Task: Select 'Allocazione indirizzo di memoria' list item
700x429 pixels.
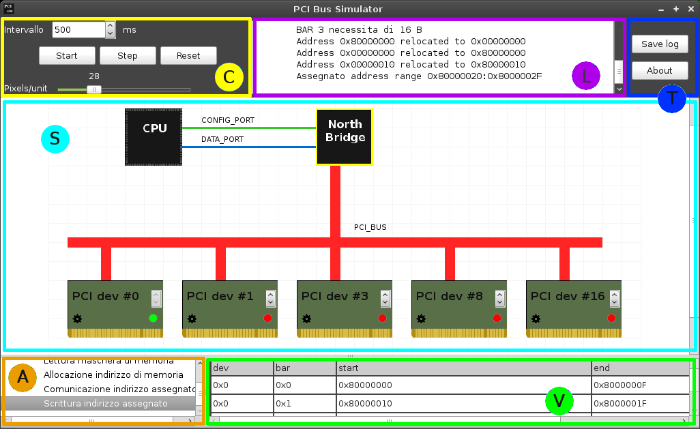Action: click(x=113, y=374)
